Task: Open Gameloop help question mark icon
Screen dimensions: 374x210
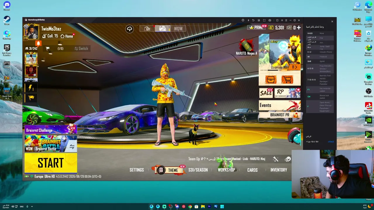Action: tap(243, 20)
